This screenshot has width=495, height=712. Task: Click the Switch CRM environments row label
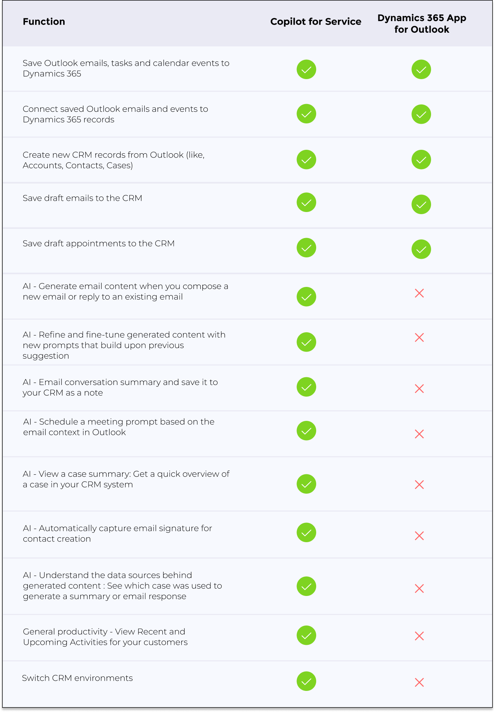tap(78, 678)
